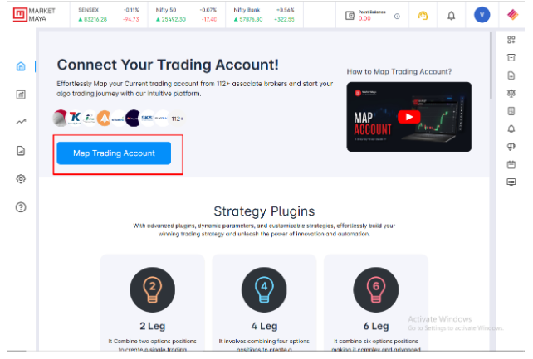Open the megaphone announcements icon in right sidebar
The image size is (533, 359).
[x=511, y=147]
